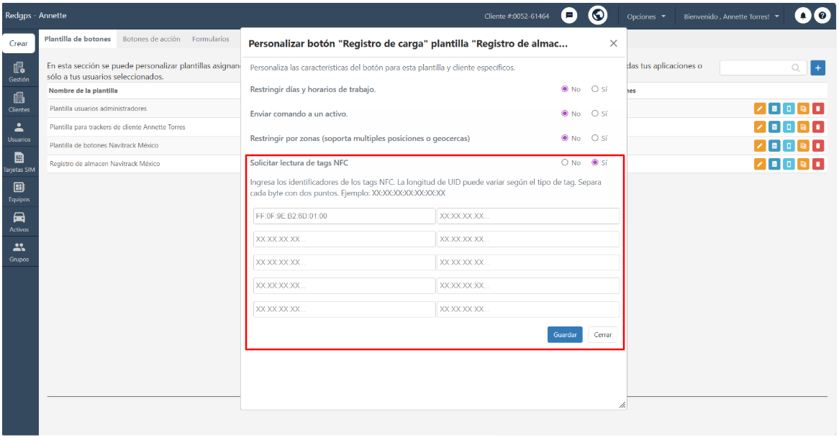The height and width of the screenshot is (440, 839).
Task: Set Solicitar lectura de tags NFC to No
Action: point(565,162)
